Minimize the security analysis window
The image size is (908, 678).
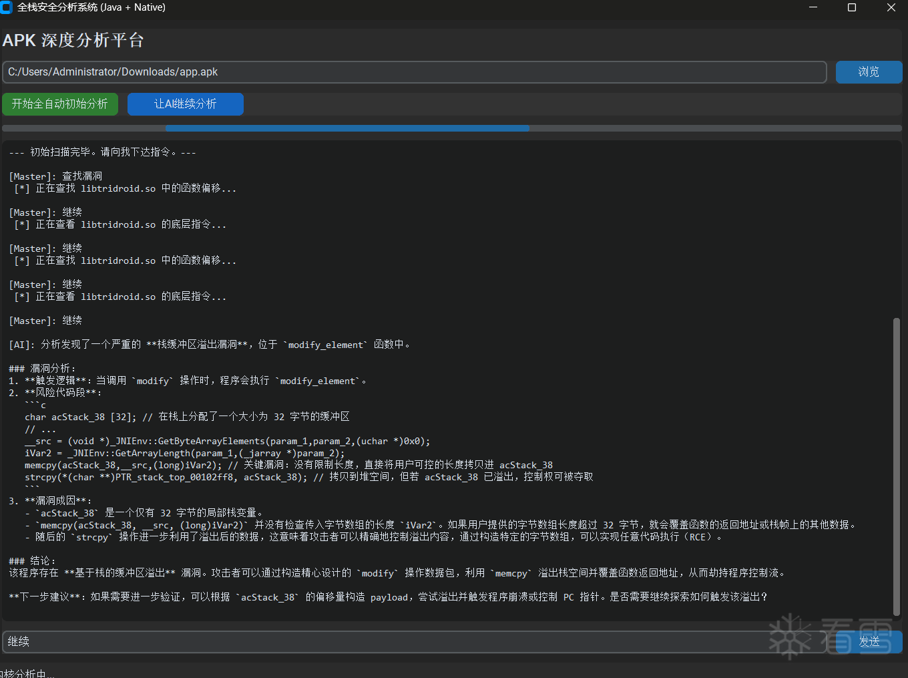813,7
